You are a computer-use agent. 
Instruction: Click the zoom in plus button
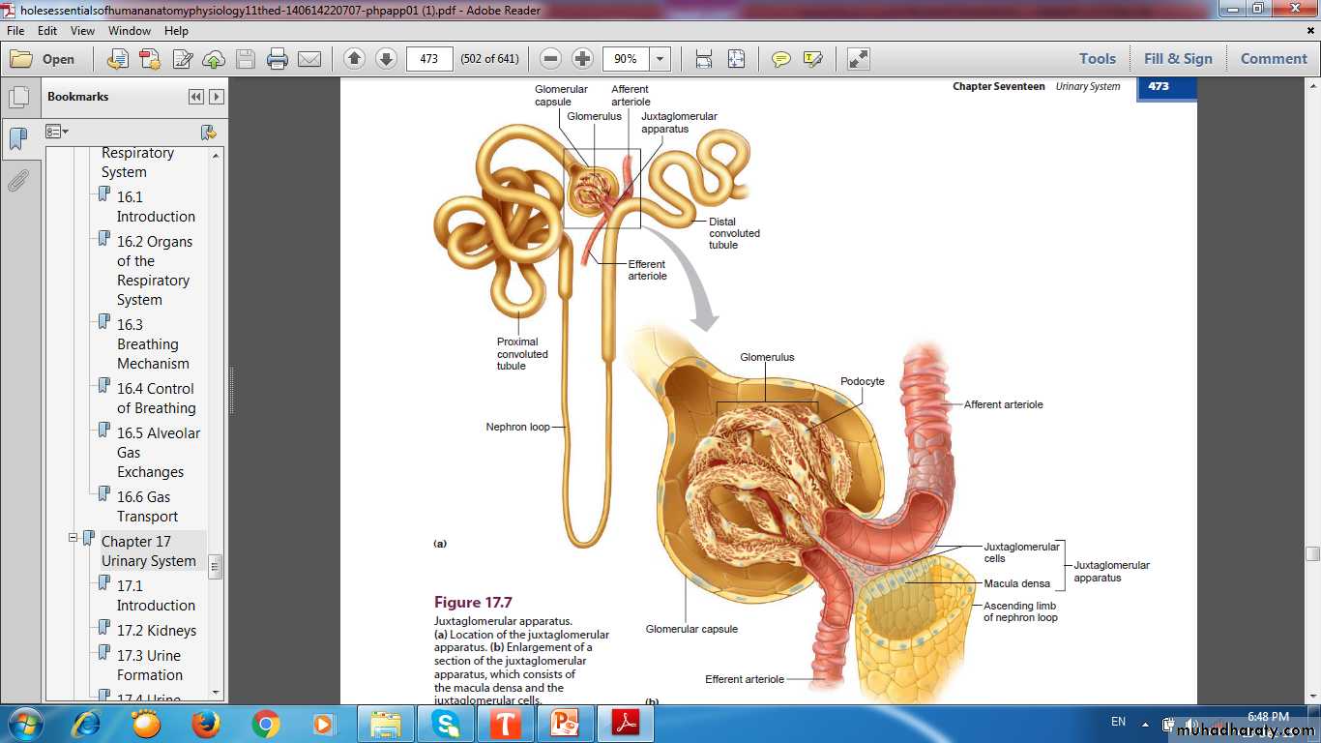[582, 59]
